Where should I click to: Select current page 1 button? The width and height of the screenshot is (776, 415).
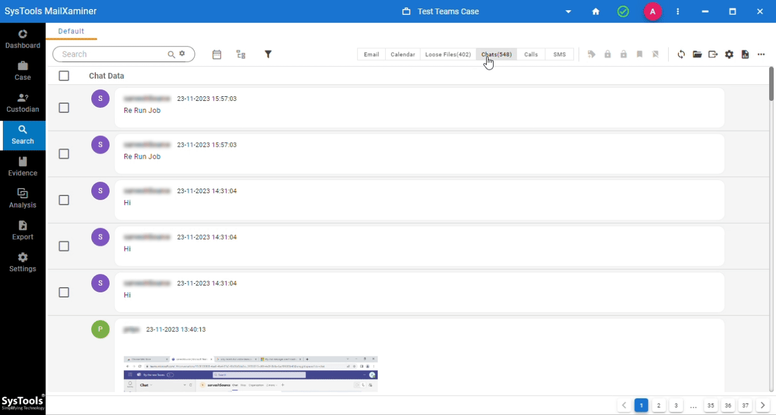pos(642,405)
